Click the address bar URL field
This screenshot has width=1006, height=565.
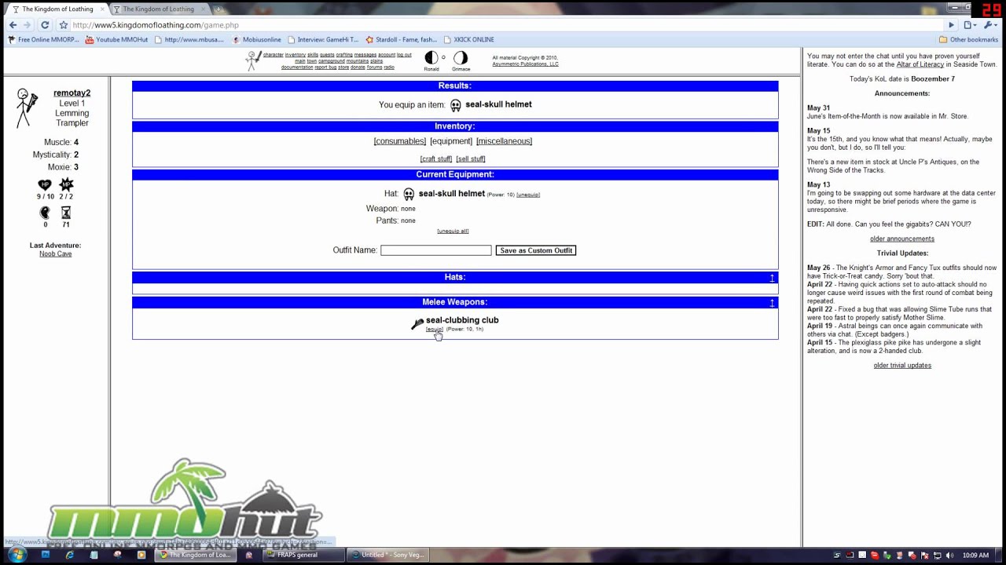503,25
